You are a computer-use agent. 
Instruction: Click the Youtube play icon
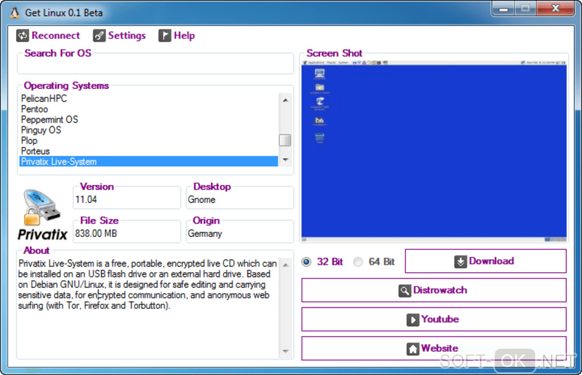point(413,320)
